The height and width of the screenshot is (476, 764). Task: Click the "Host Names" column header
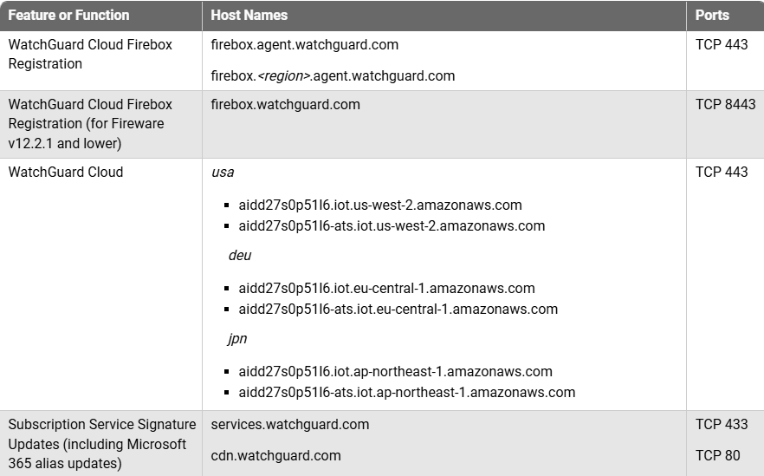pos(249,16)
